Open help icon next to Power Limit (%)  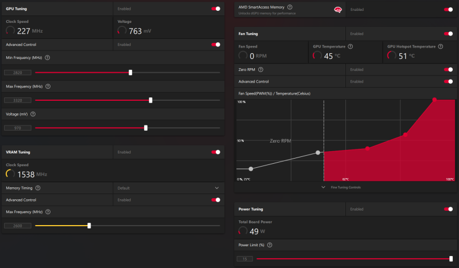coord(270,245)
